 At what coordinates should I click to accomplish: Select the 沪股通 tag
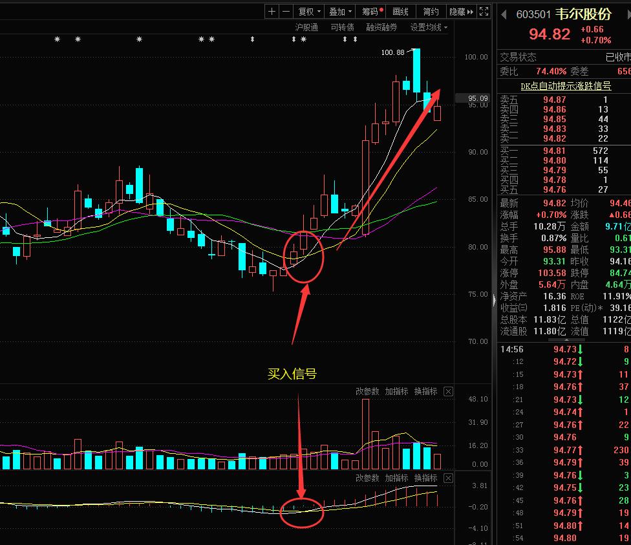tap(306, 27)
